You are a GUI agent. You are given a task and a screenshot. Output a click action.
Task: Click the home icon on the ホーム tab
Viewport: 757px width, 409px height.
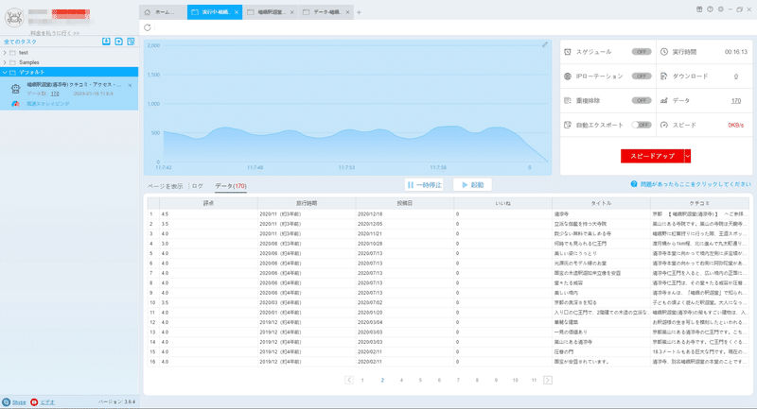[x=148, y=12]
